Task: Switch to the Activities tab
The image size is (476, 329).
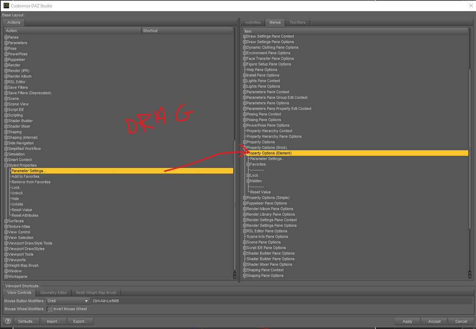Action: pyautogui.click(x=253, y=23)
